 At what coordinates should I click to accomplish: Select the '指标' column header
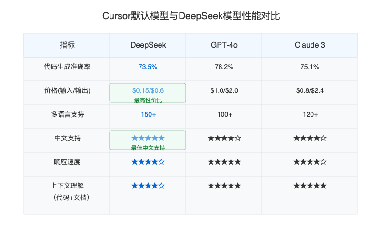pyautogui.click(x=67, y=45)
